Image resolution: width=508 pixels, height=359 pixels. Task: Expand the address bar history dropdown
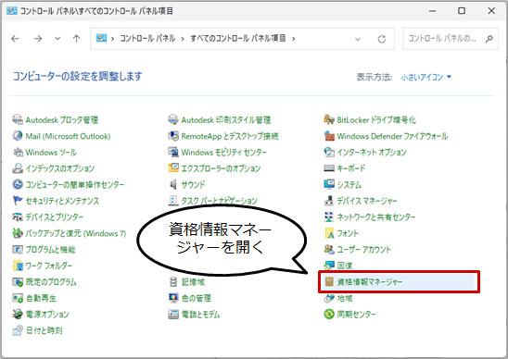click(x=358, y=39)
